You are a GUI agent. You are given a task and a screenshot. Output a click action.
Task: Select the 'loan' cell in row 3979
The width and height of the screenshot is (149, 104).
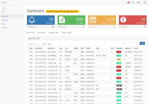coord(61,59)
